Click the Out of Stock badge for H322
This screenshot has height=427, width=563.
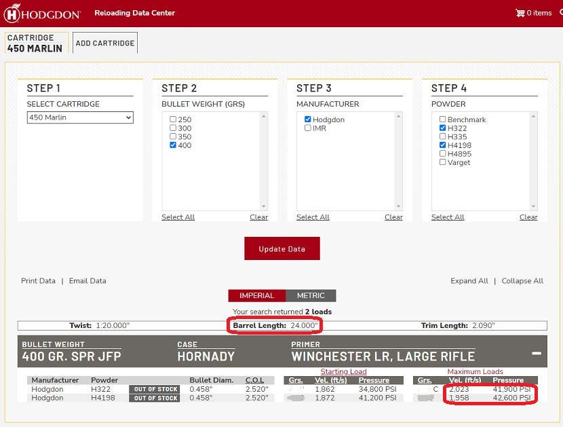click(x=156, y=389)
